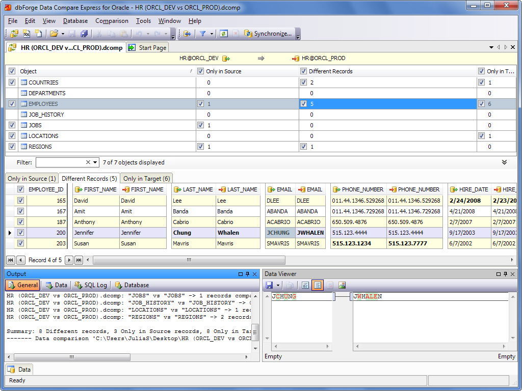Switch to the Only in Target (6) tab
This screenshot has height=391, width=522.
146,179
